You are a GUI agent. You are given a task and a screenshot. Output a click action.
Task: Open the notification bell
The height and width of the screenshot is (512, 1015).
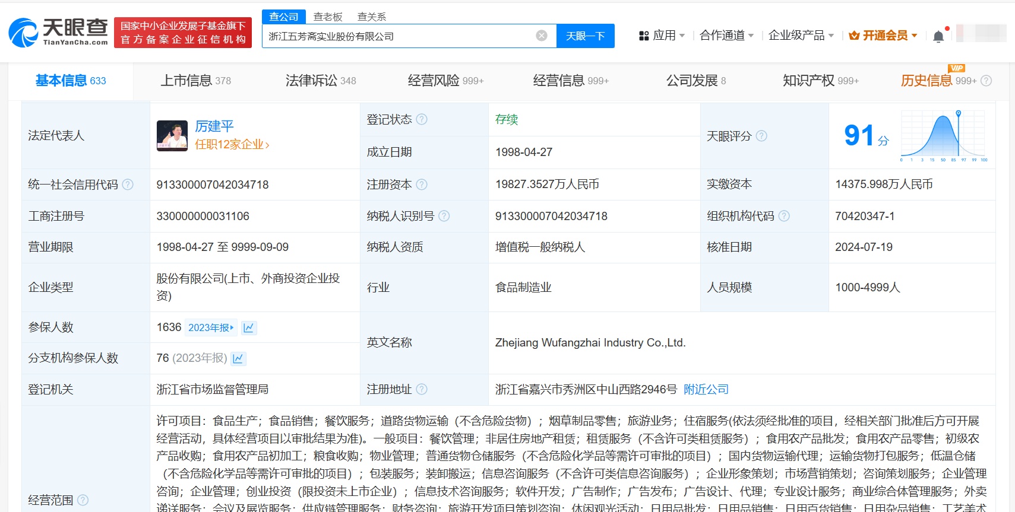tap(938, 37)
